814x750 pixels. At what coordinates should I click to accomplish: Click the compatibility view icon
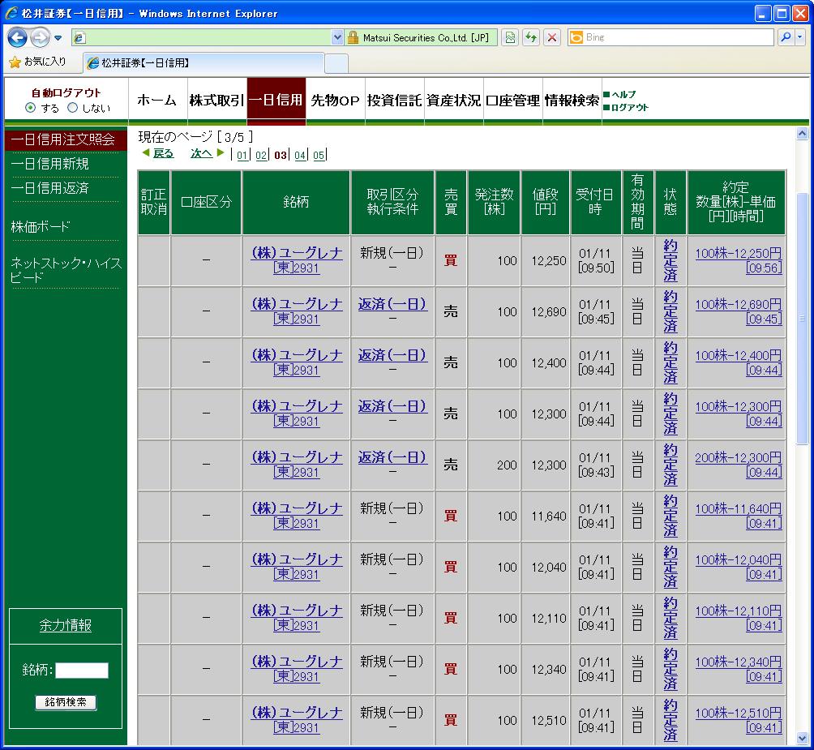pyautogui.click(x=510, y=37)
